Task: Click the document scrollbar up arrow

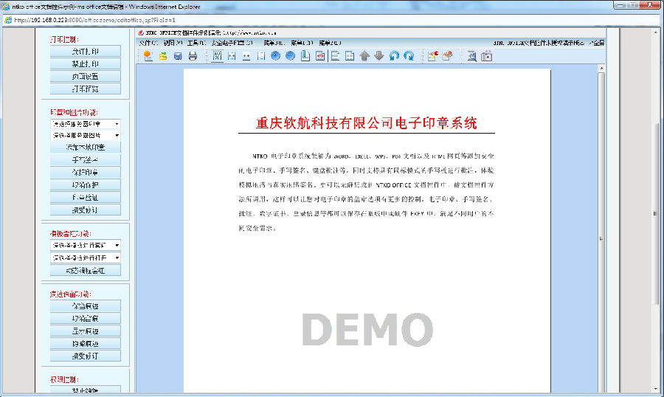Action: pos(601,68)
